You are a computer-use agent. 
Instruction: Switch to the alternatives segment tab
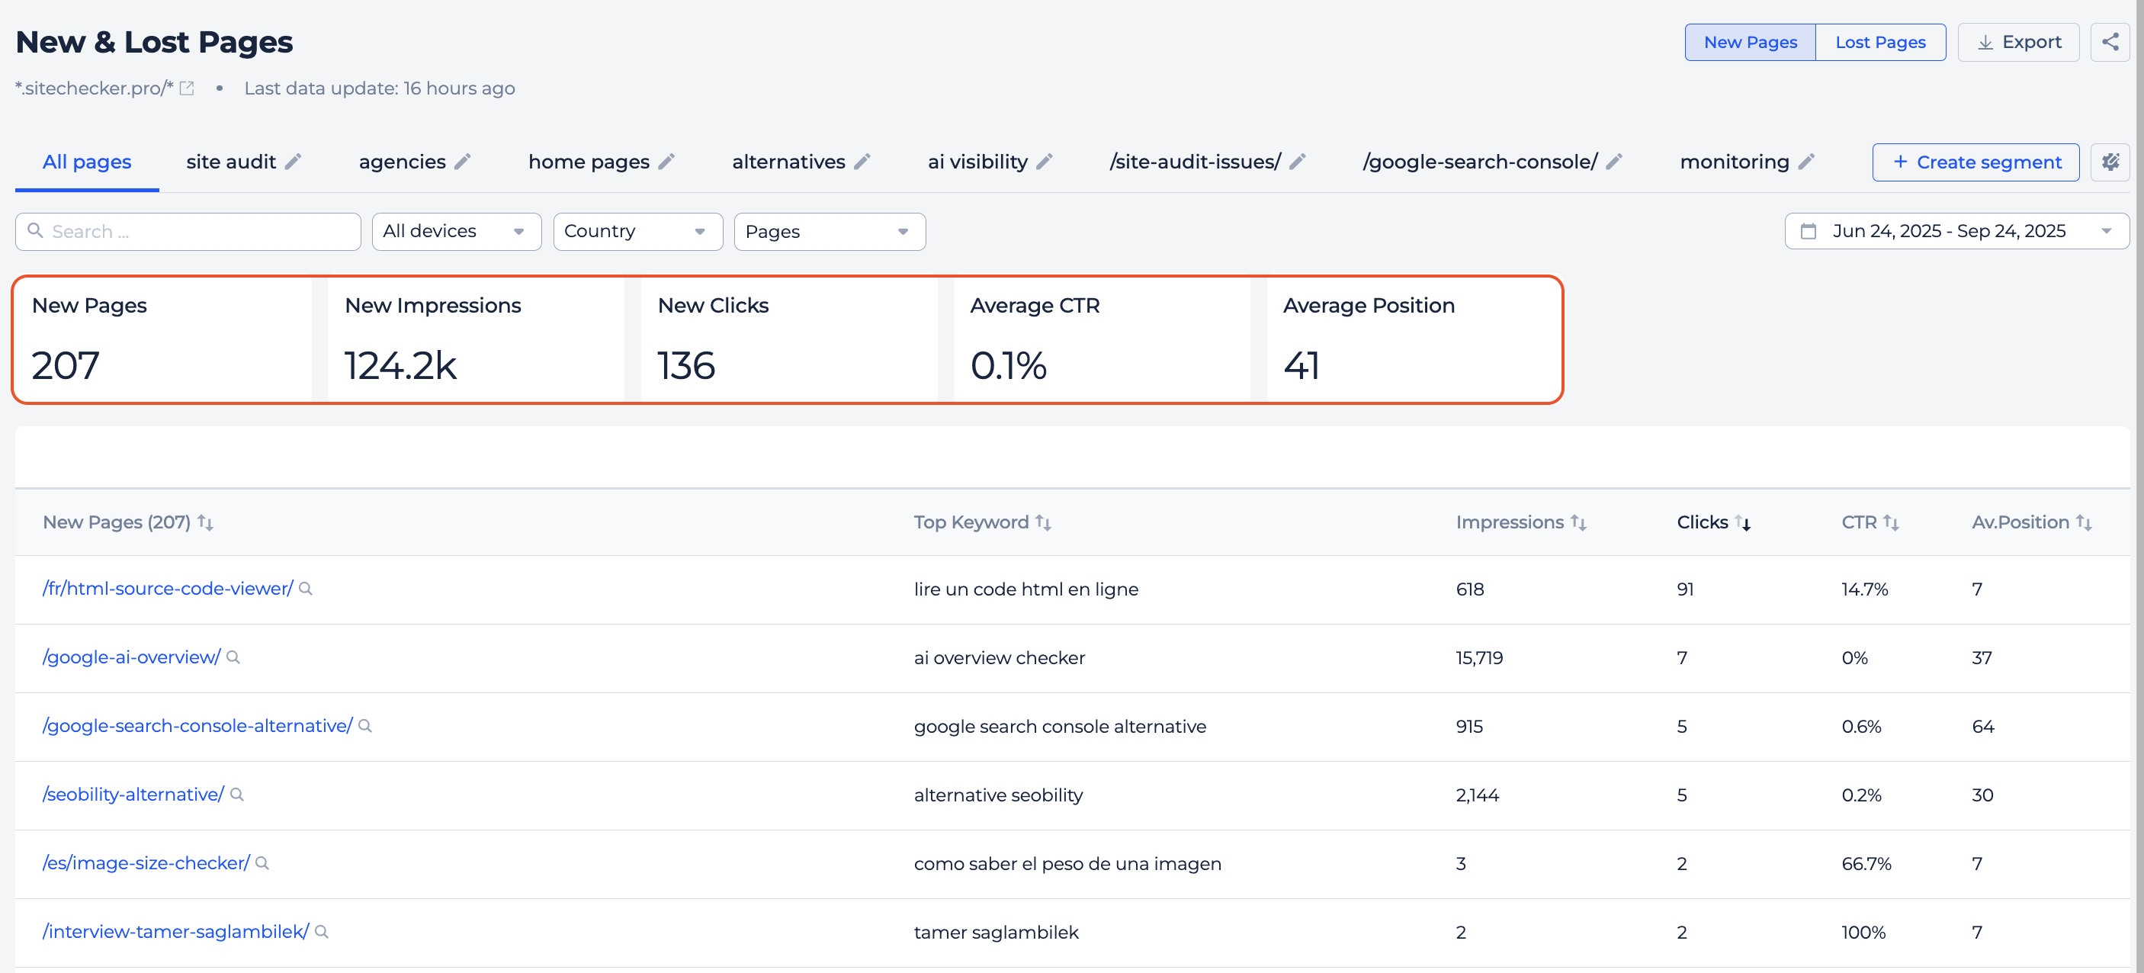[788, 162]
